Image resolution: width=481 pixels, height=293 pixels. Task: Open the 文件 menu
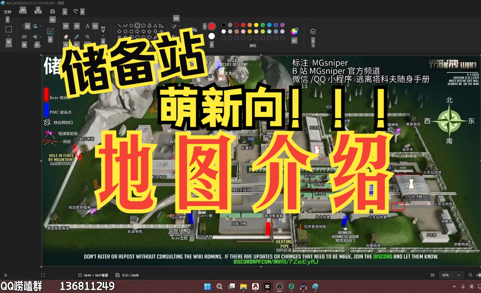coord(8,12)
